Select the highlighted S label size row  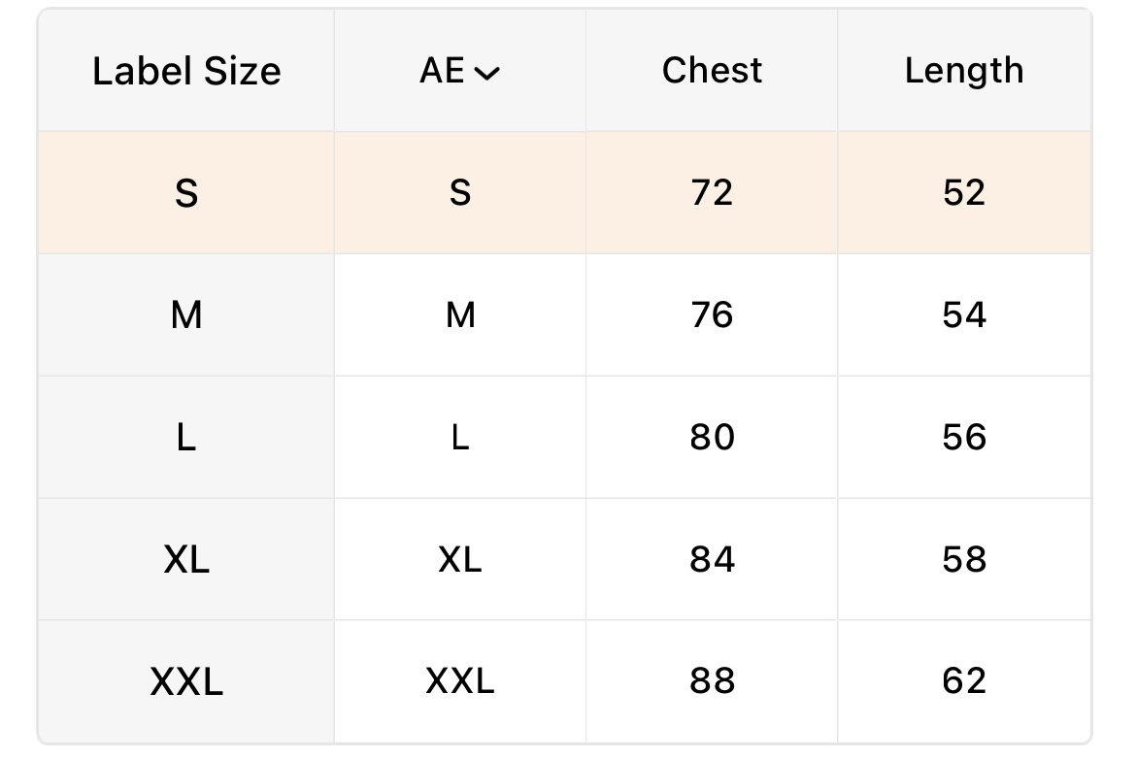186,193
